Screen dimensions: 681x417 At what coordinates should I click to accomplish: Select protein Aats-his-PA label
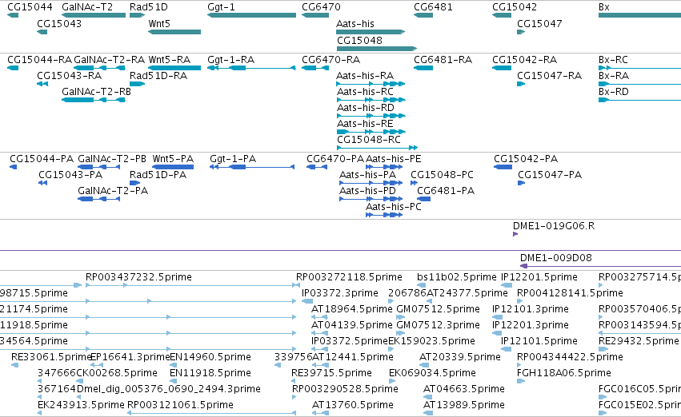(368, 175)
